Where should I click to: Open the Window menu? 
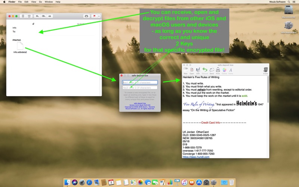(49, 2)
